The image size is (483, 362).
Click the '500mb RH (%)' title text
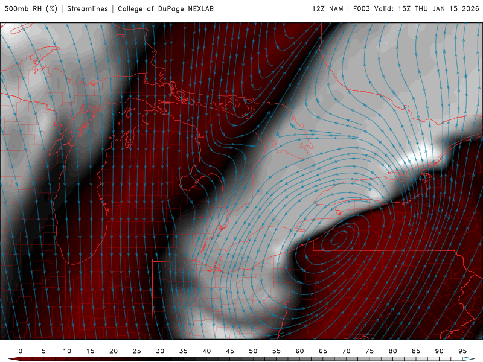[x=31, y=9]
